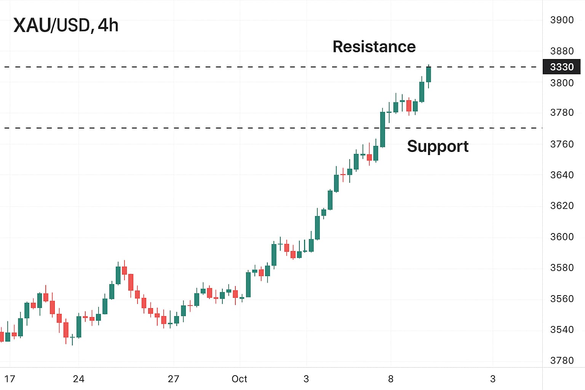
Task: Select the Support text label
Action: coord(438,146)
